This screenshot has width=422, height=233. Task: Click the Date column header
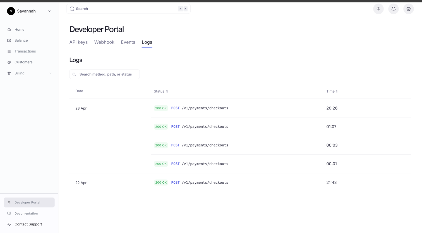click(79, 91)
